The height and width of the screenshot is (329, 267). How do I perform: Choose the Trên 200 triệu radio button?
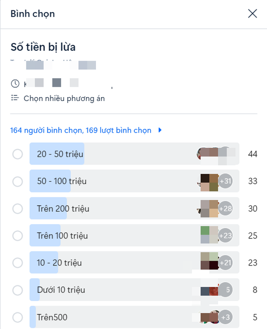click(x=18, y=209)
